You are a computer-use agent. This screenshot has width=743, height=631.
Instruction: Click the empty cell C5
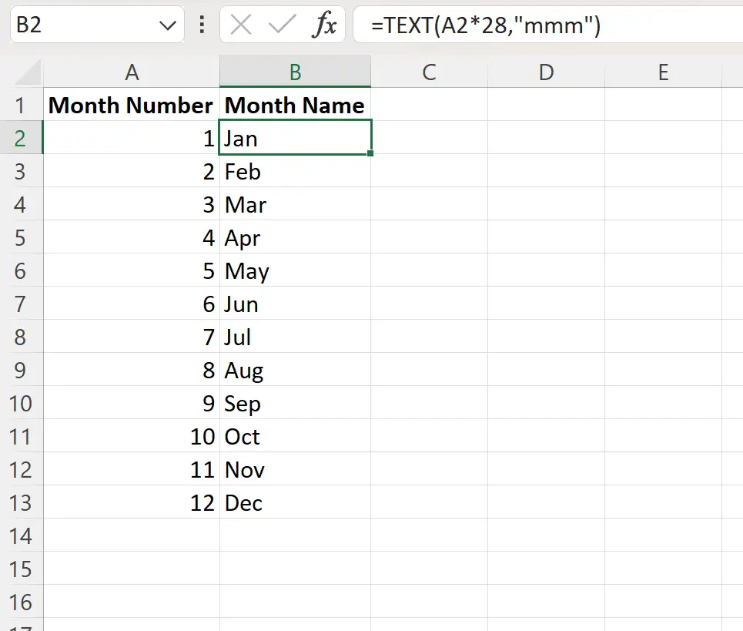430,238
